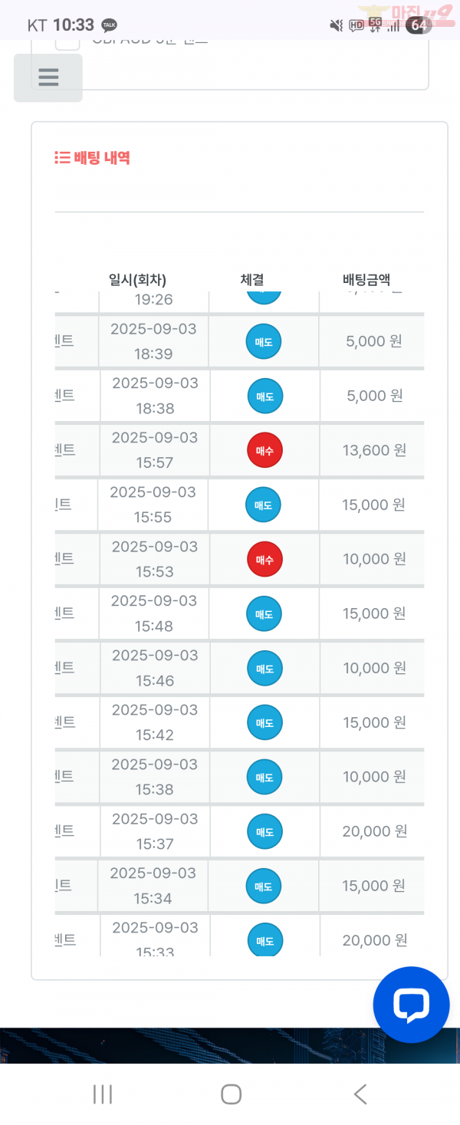The width and height of the screenshot is (460, 1125).
Task: Tap the Android back navigation button
Action: point(360,1094)
